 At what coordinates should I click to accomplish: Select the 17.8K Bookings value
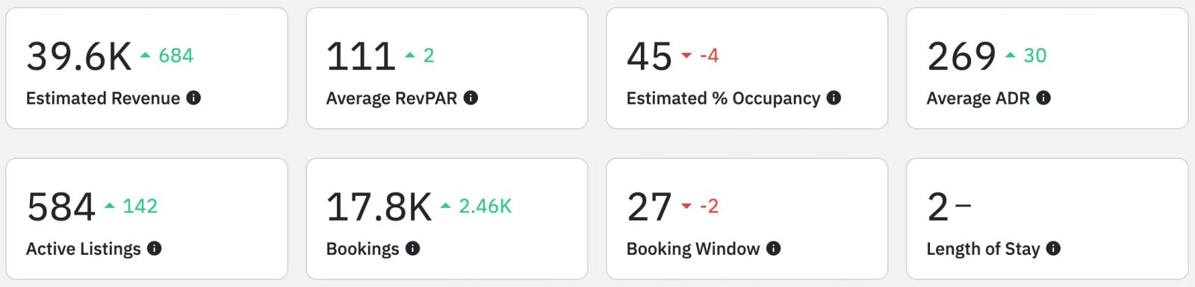pyautogui.click(x=379, y=207)
